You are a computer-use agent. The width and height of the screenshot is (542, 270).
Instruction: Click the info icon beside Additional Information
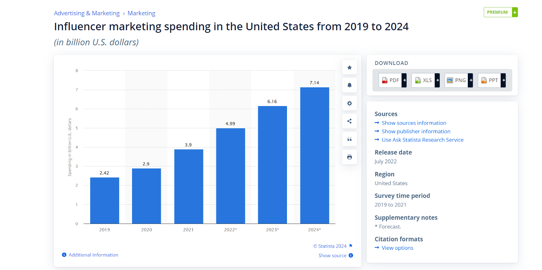tap(64, 255)
